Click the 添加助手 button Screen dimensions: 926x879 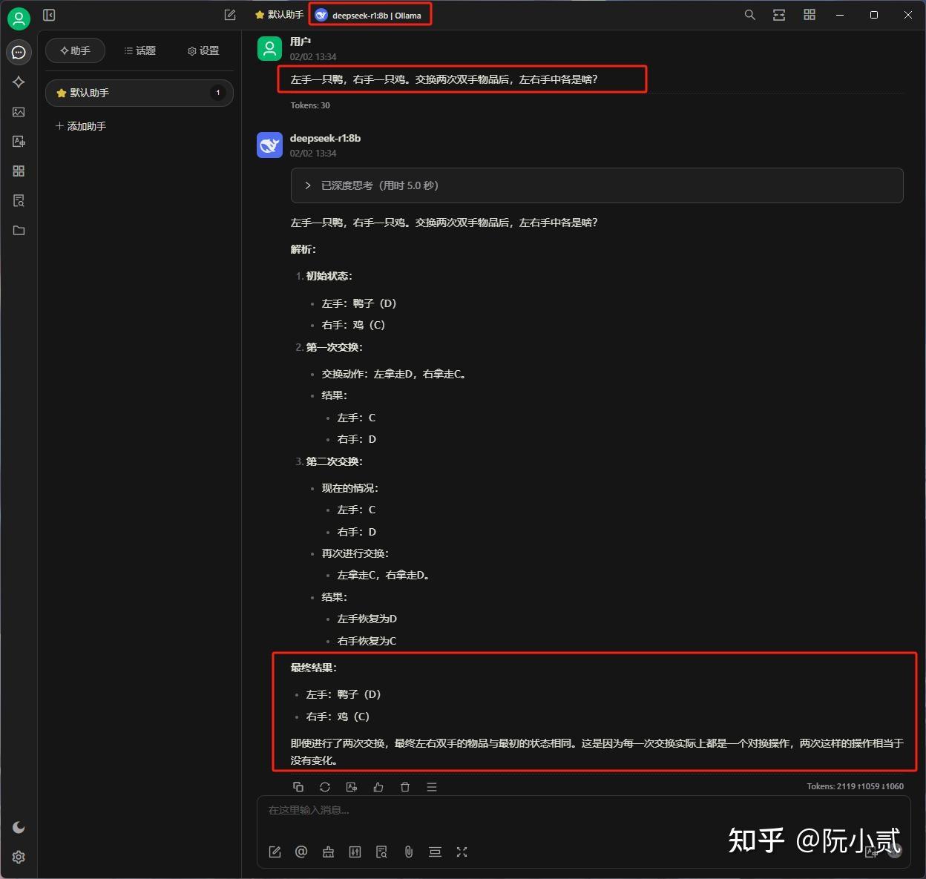coord(82,126)
